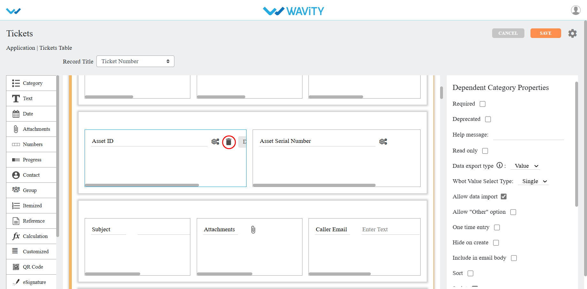Open Asset Serial Number field settings gear
Image resolution: width=587 pixels, height=289 pixels.
383,141
